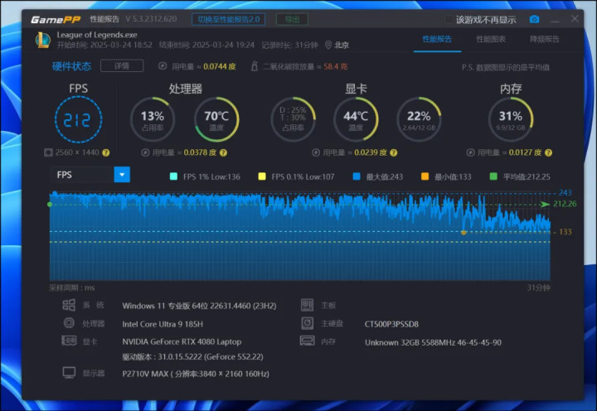The height and width of the screenshot is (411, 597).
Task: Click the CPU usage 13% gauge
Action: pos(153,119)
